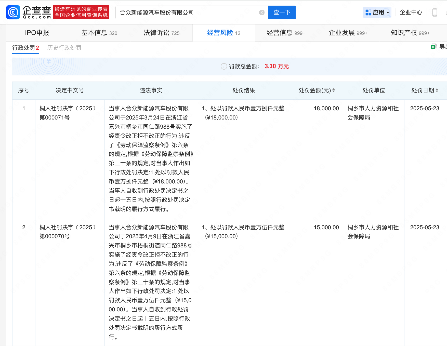Open the 基本信息 tab
Image resolution: width=447 pixels, height=346 pixels.
click(99, 33)
